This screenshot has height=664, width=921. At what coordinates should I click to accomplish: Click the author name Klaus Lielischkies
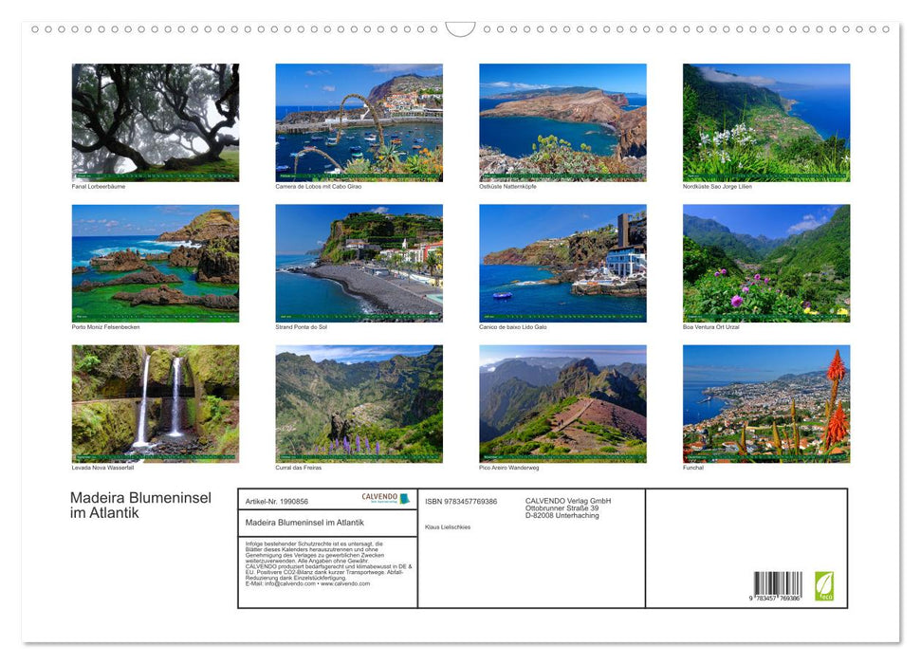(x=448, y=527)
